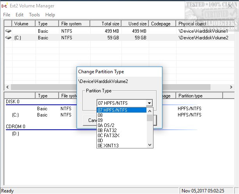Select NTFS file system cell of HarddiskVolume1
The height and width of the screenshot is (194, 239).
pos(67,31)
